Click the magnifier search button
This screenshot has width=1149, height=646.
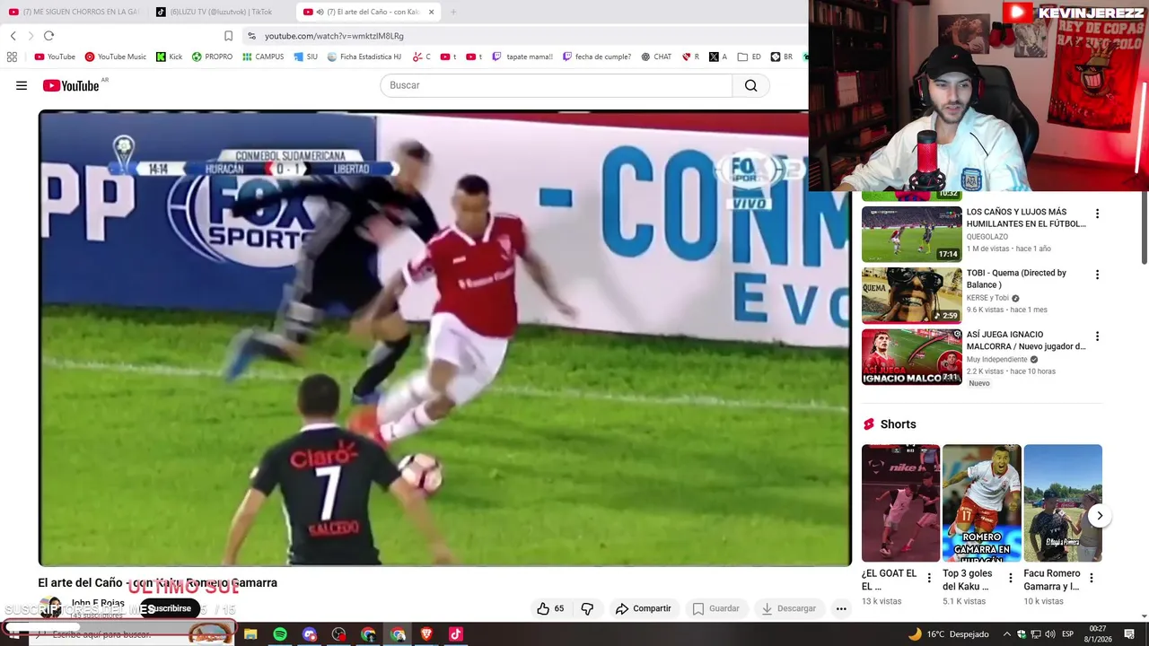(x=750, y=85)
